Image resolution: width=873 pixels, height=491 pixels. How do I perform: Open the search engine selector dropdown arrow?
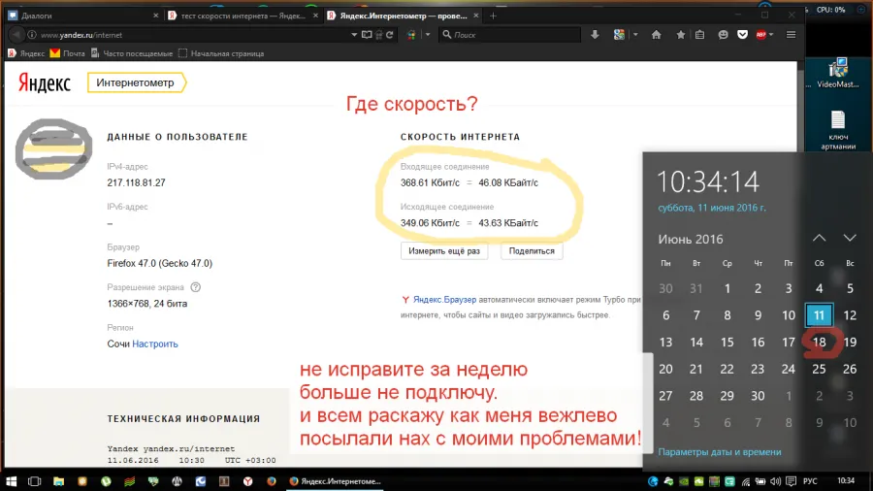pos(428,35)
